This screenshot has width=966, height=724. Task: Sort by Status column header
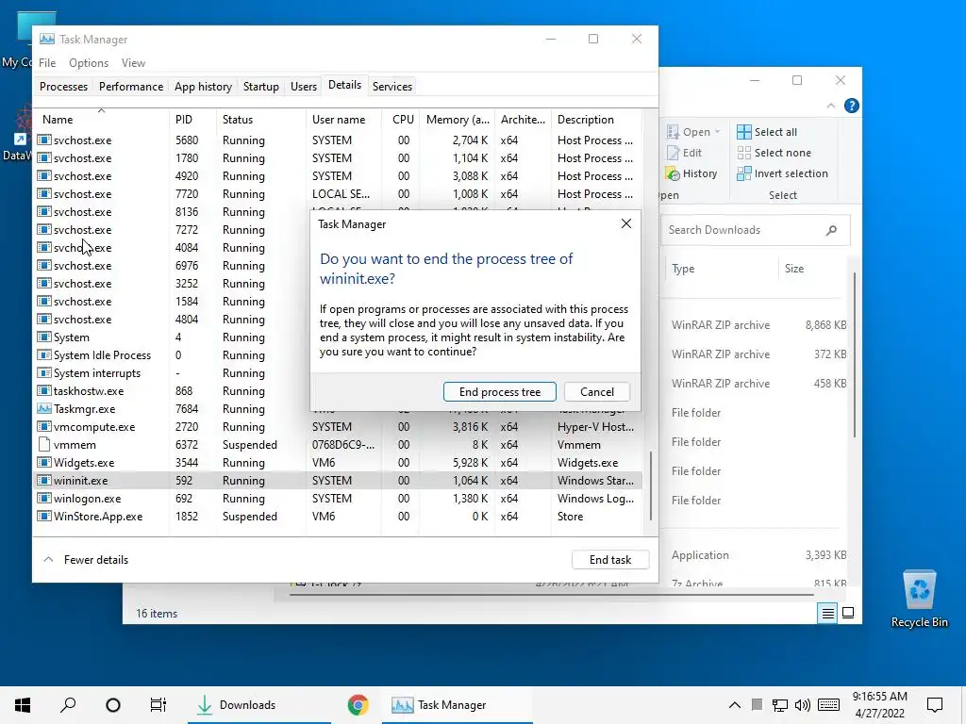click(260, 120)
